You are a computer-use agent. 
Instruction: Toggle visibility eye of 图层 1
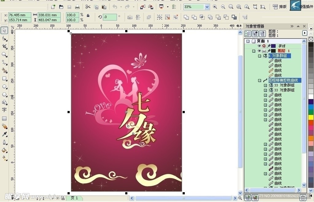pos(259,51)
